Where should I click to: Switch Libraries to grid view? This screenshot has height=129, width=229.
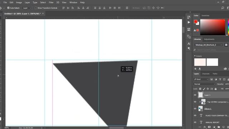coord(226,45)
